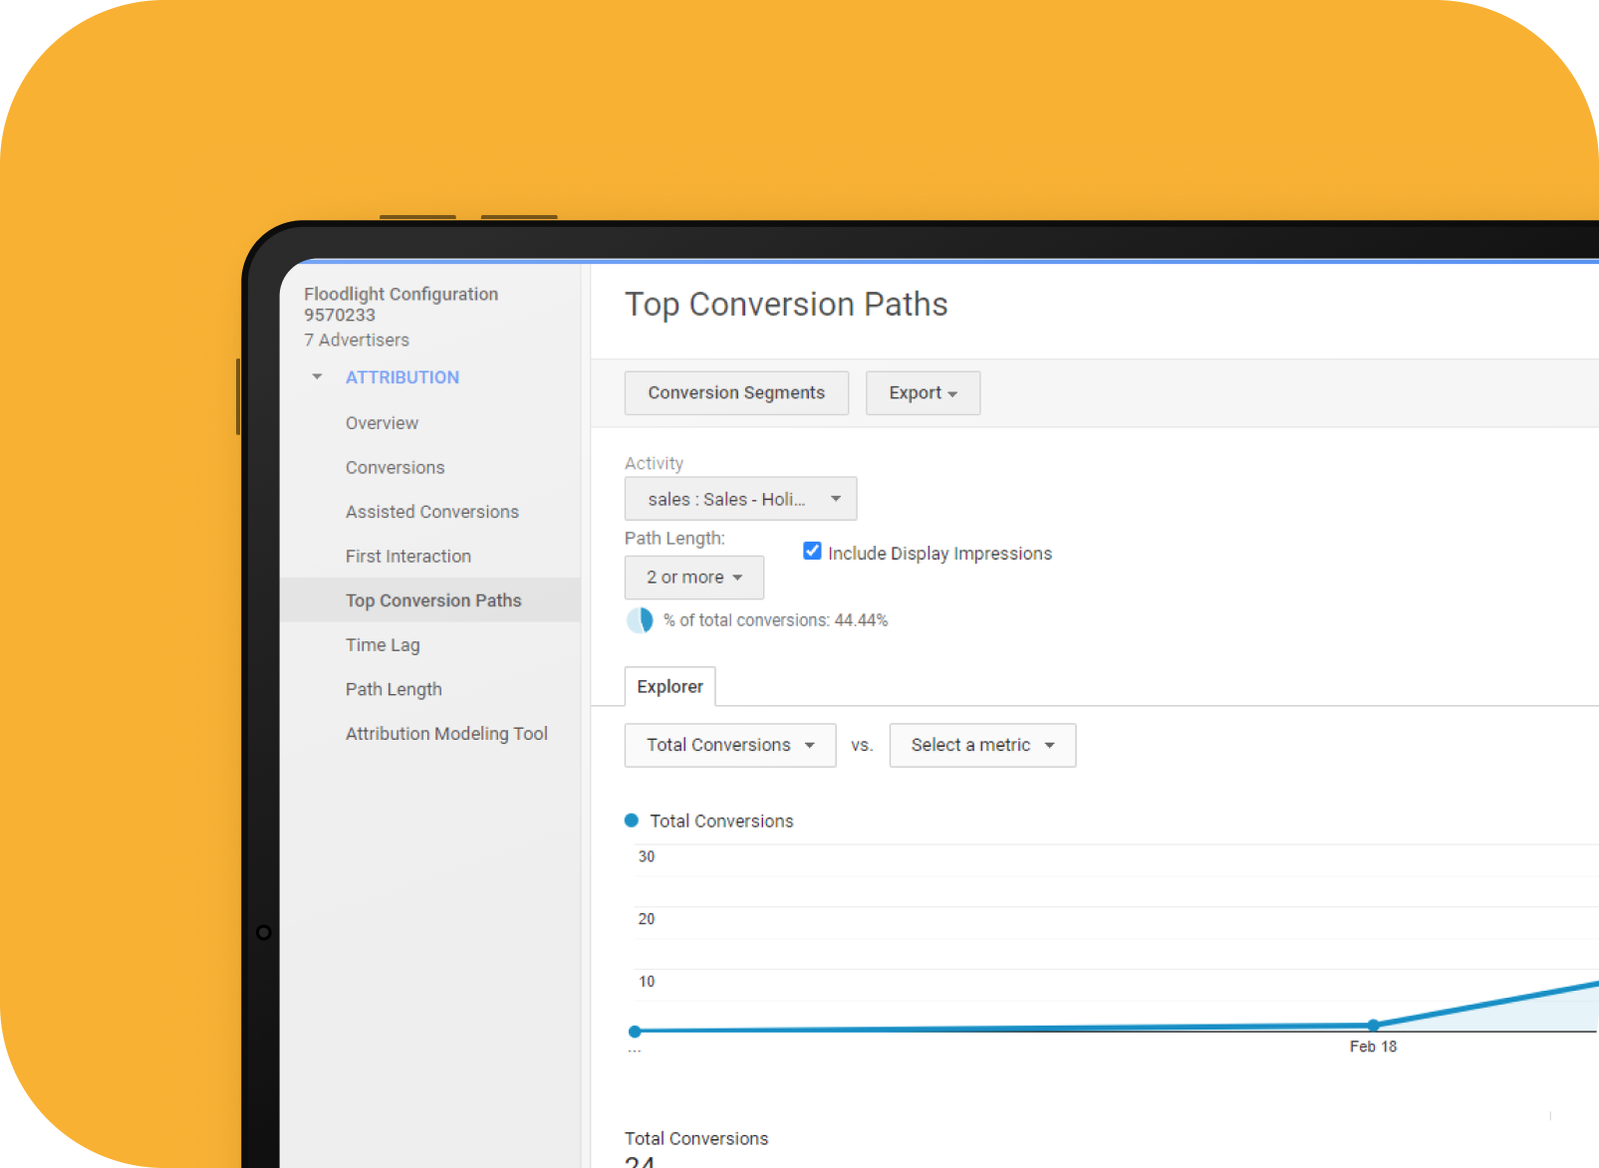The height and width of the screenshot is (1168, 1599).
Task: Switch to the Explorer tab
Action: tap(669, 687)
